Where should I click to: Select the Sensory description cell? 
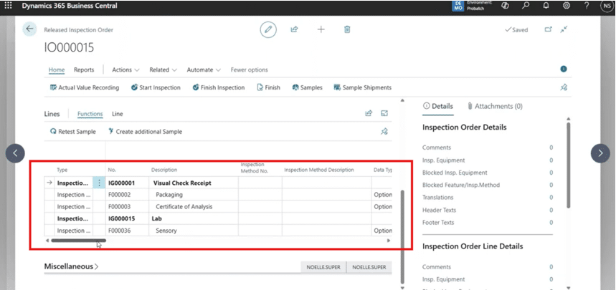pyautogui.click(x=194, y=231)
